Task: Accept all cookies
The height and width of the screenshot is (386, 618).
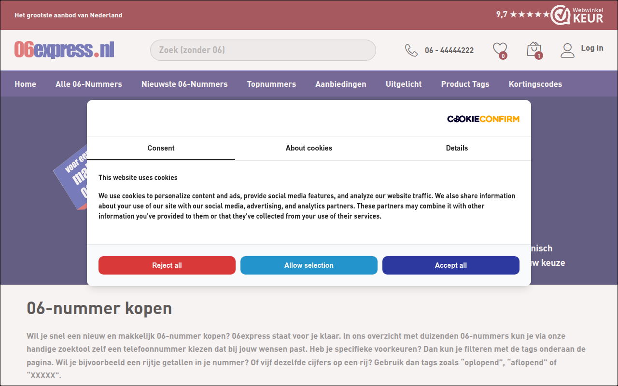Action: 451,265
